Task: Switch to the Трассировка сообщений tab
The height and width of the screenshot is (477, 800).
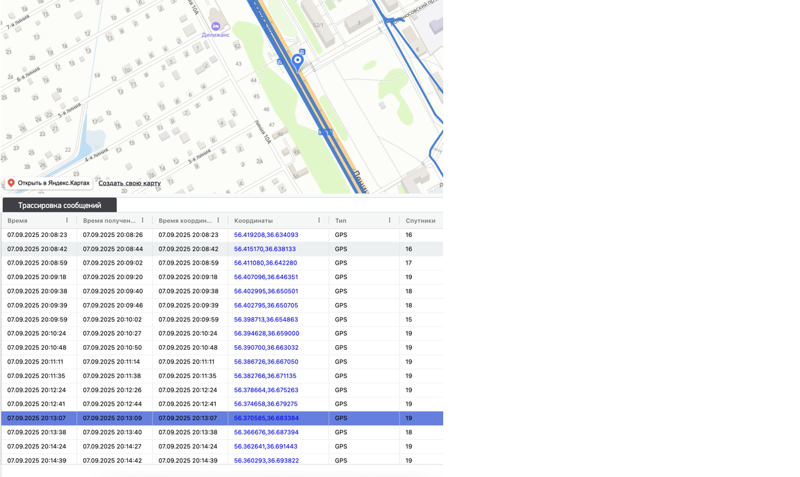Action: pos(59,205)
